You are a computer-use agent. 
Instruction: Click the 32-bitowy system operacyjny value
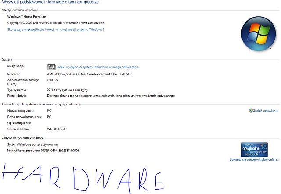[x=68, y=90]
